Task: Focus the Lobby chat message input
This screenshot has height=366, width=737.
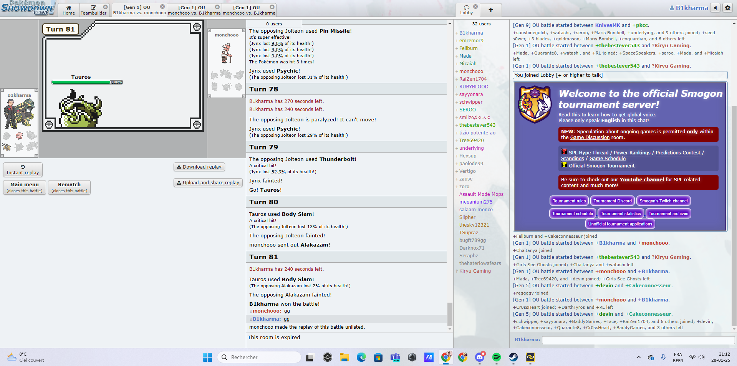Action: coord(638,340)
